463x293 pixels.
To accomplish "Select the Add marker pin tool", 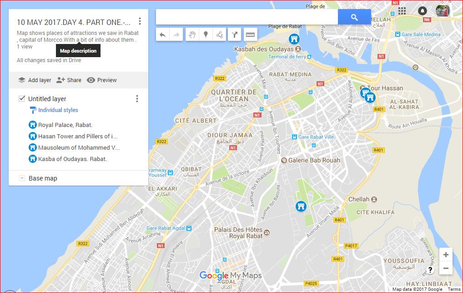I will coord(206,35).
